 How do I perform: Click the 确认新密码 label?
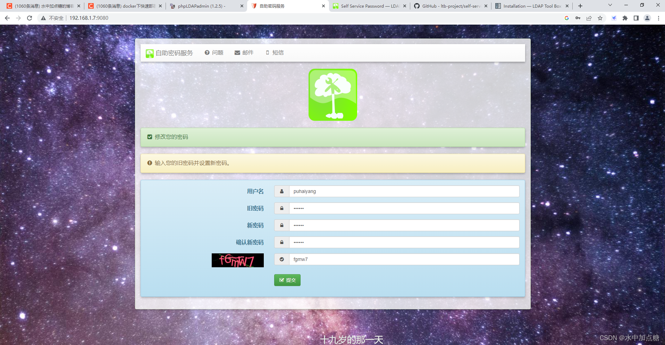[x=250, y=242]
